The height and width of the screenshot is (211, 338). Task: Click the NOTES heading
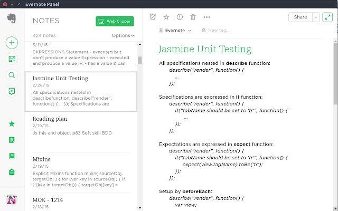pyautogui.click(x=46, y=21)
